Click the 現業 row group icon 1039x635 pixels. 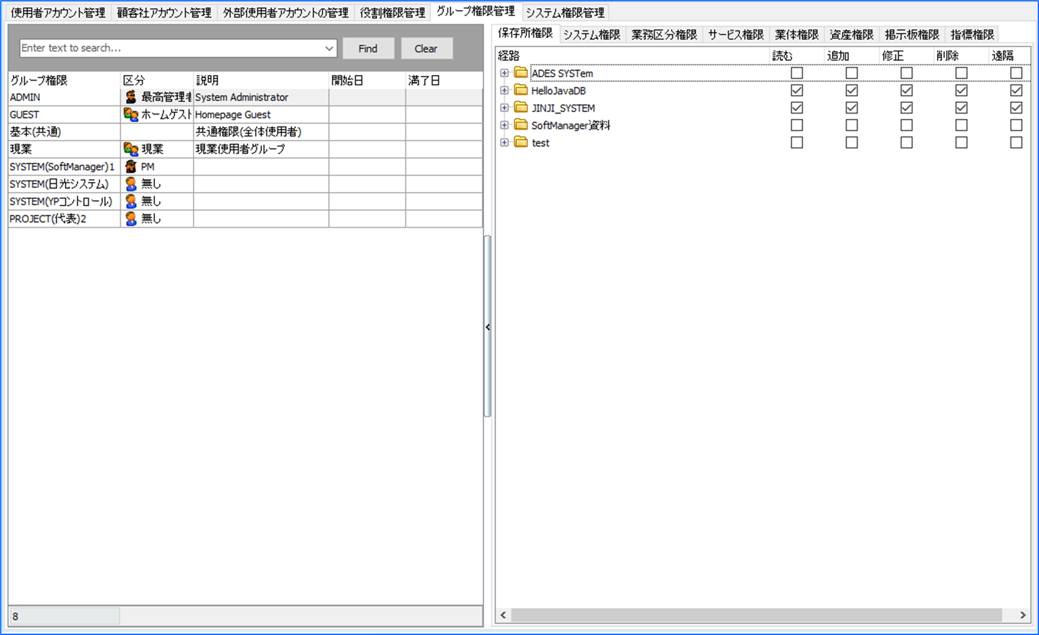(131, 149)
